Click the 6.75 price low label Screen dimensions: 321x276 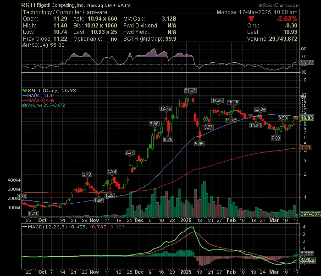pyautogui.click(x=168, y=139)
